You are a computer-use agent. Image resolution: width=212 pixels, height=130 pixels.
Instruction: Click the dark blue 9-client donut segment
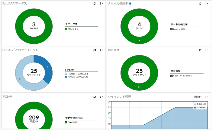tap(47, 67)
